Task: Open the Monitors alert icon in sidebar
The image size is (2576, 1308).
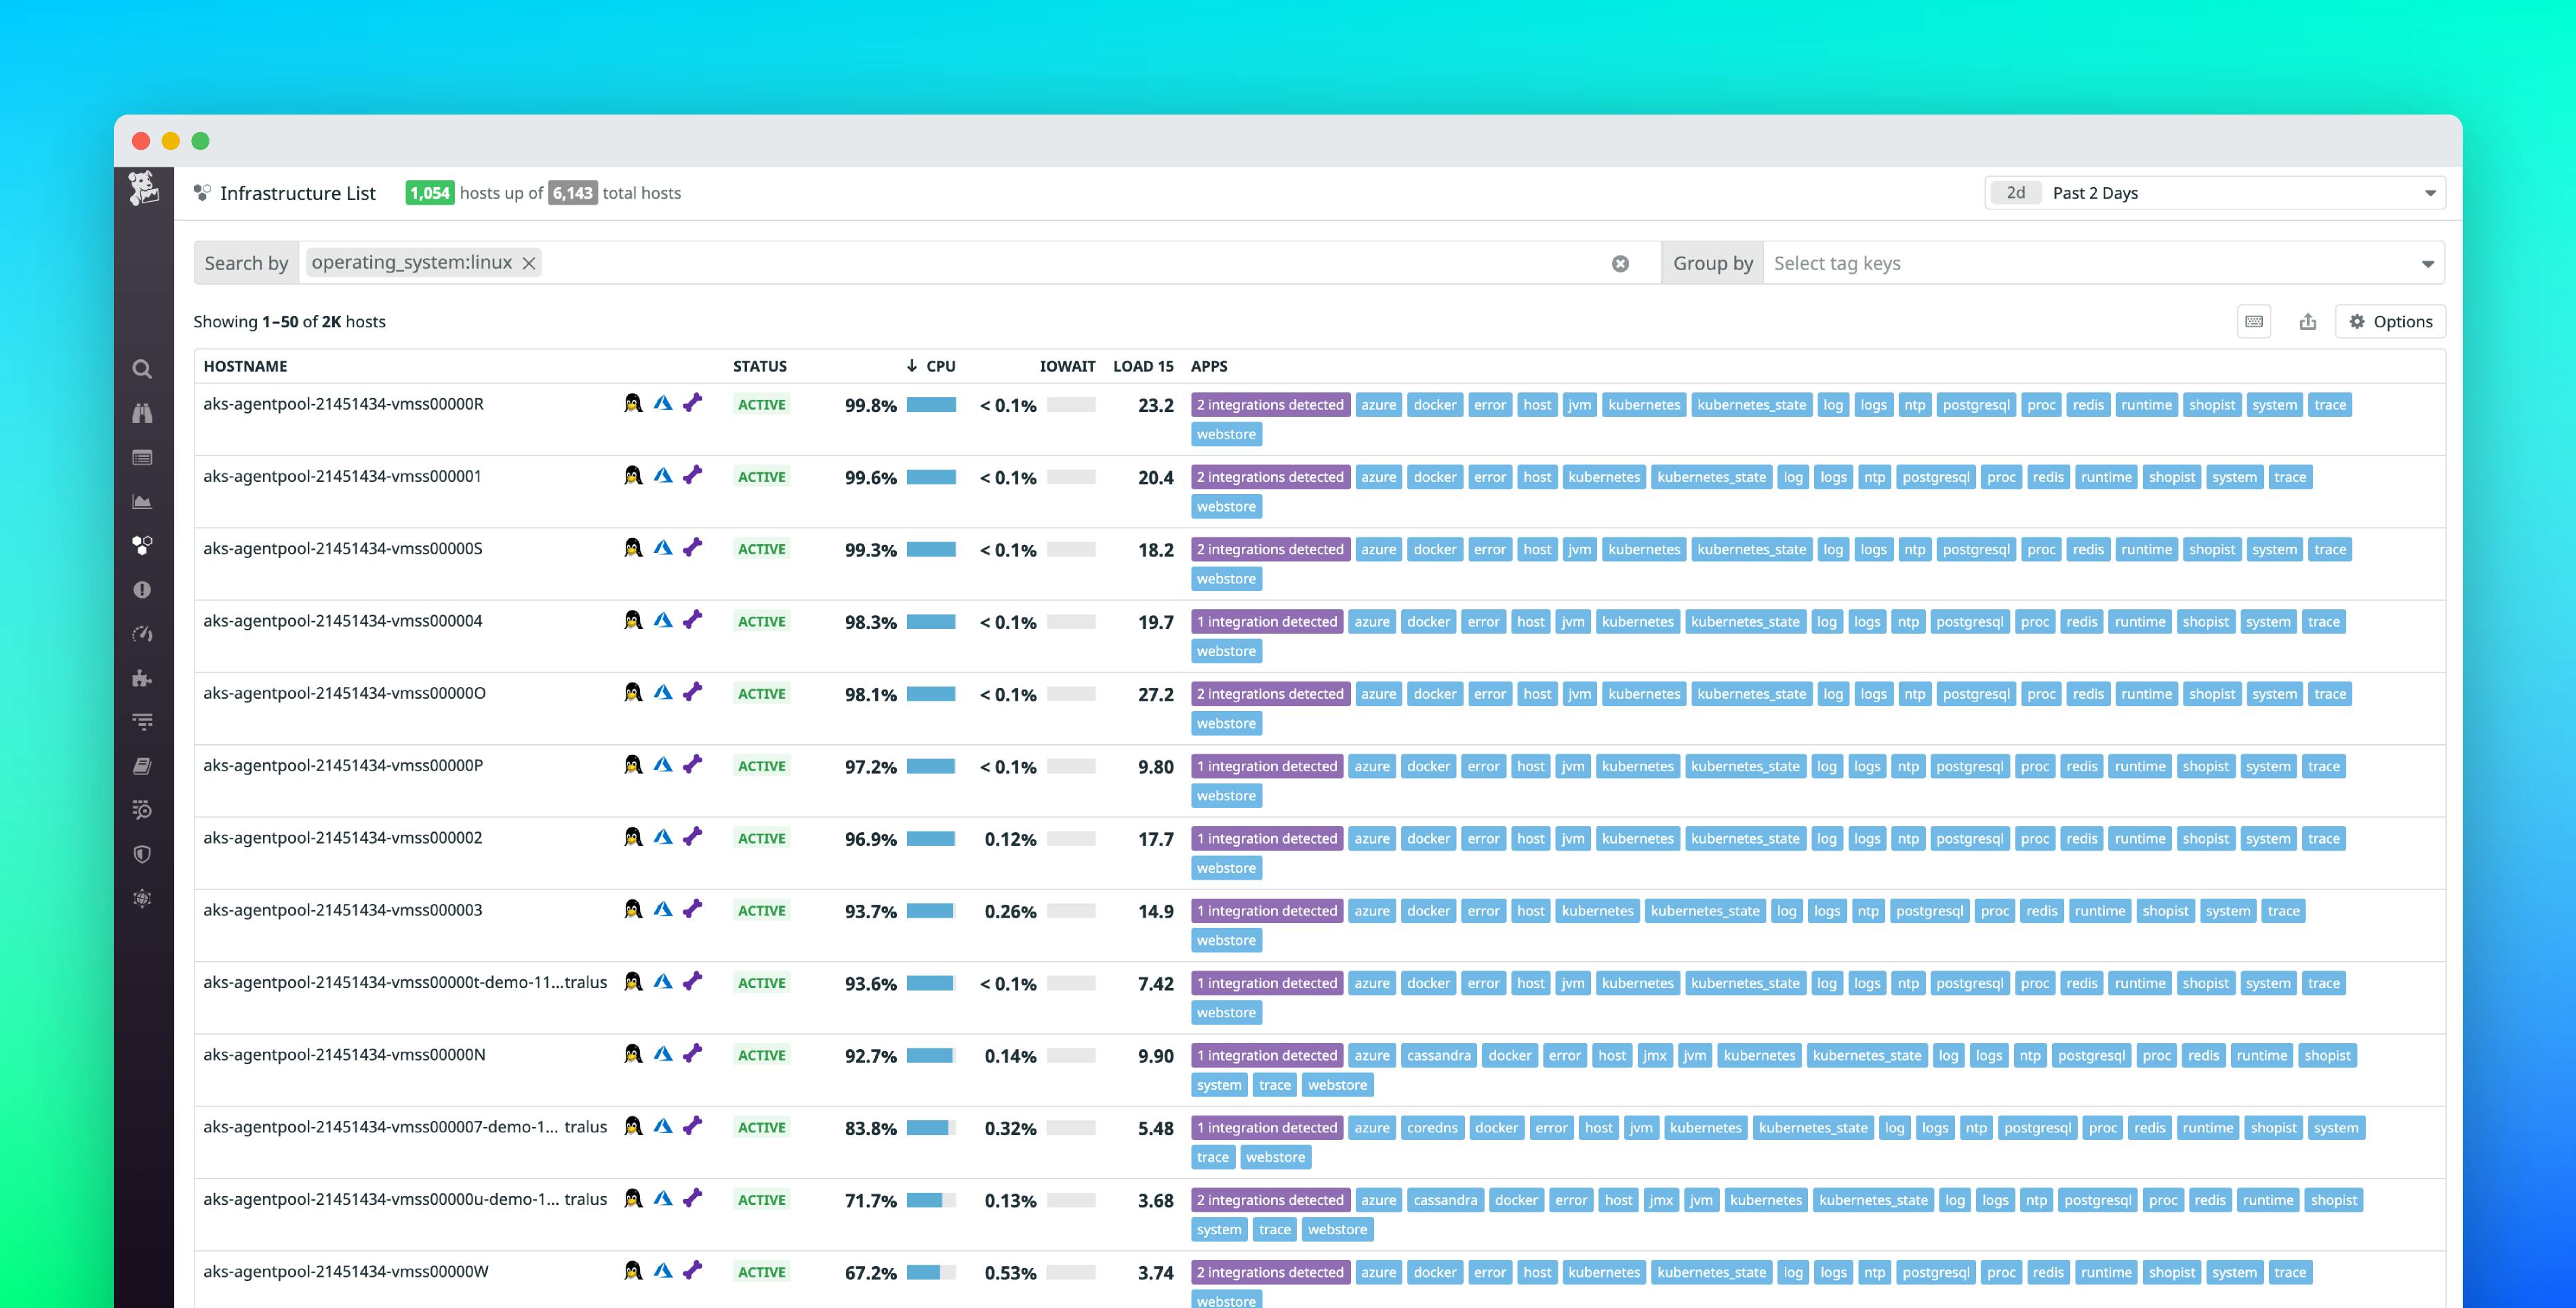Action: pos(142,590)
